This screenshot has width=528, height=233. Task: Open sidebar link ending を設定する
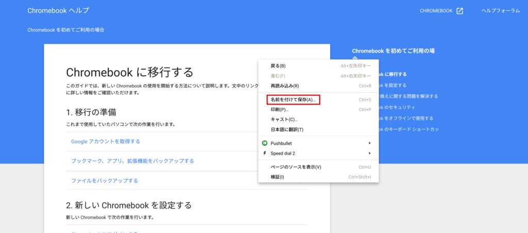392,85
